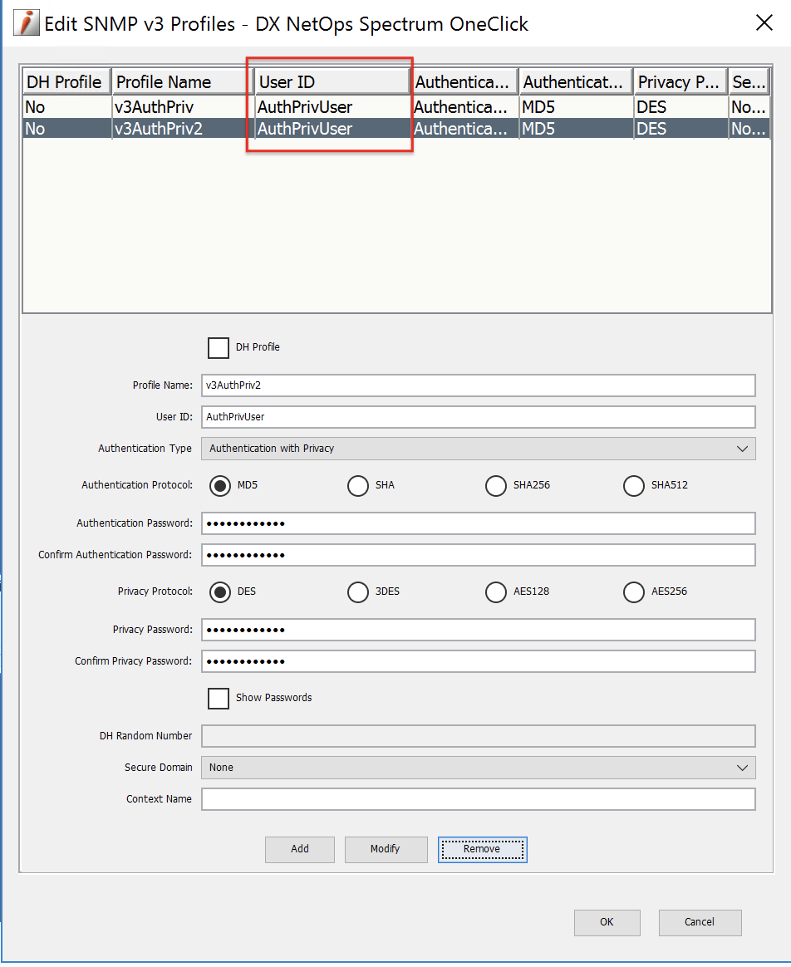This screenshot has height=967, width=791.
Task: Select SHA authentication protocol
Action: 358,485
